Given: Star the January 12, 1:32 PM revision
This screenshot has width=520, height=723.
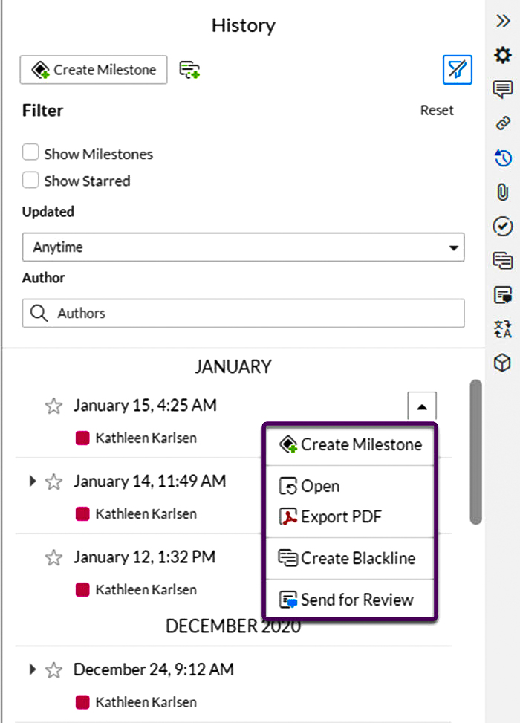Looking at the screenshot, I should coord(53,557).
